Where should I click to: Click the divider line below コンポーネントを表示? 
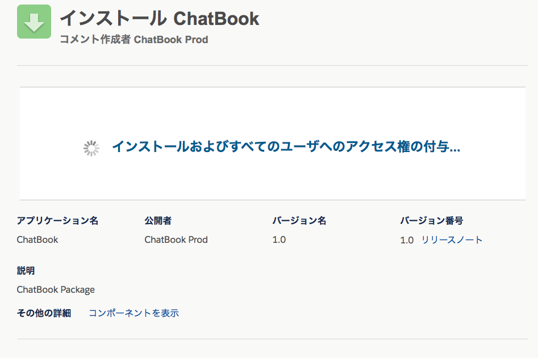(x=273, y=339)
